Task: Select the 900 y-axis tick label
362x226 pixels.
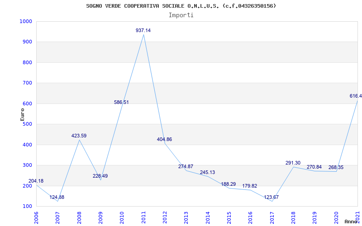Action: coord(27,42)
